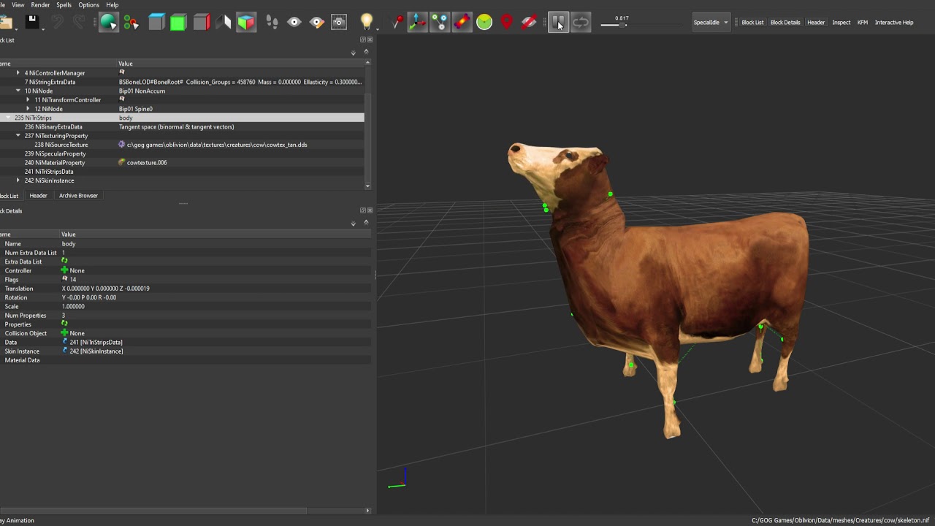This screenshot has height=526, width=935.
Task: Select 238 NiSourceTexture row
Action: pyautogui.click(x=182, y=145)
